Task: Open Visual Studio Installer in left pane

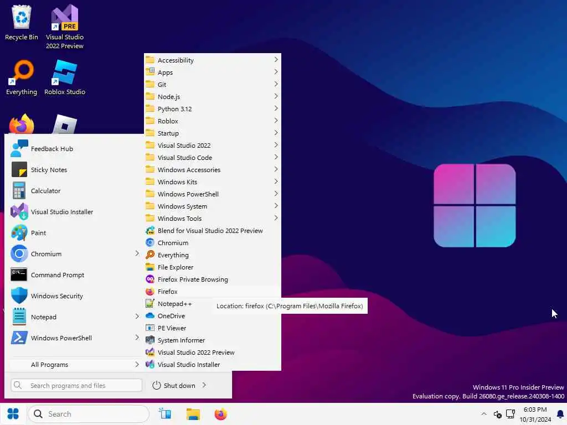Action: pyautogui.click(x=74, y=212)
